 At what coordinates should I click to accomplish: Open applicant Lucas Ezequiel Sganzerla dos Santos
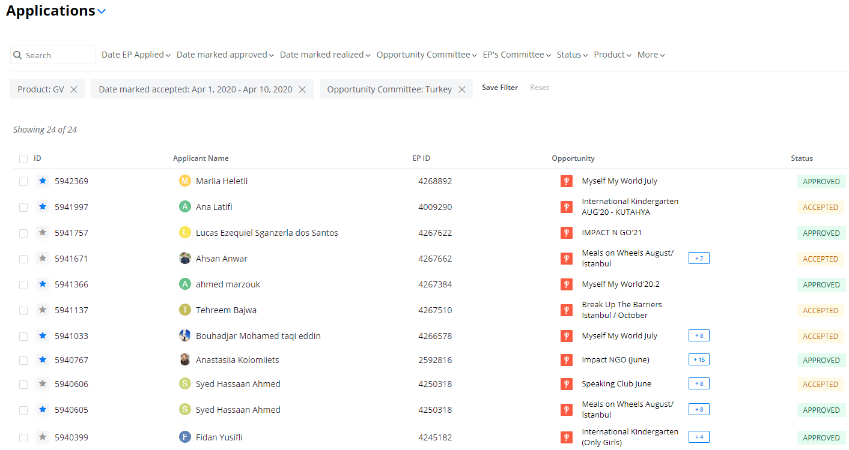[x=267, y=233]
